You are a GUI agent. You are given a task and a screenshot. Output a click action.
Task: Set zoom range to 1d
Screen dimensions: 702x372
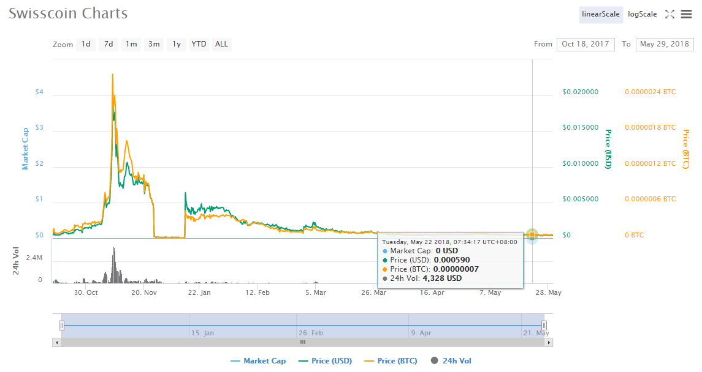coord(86,44)
